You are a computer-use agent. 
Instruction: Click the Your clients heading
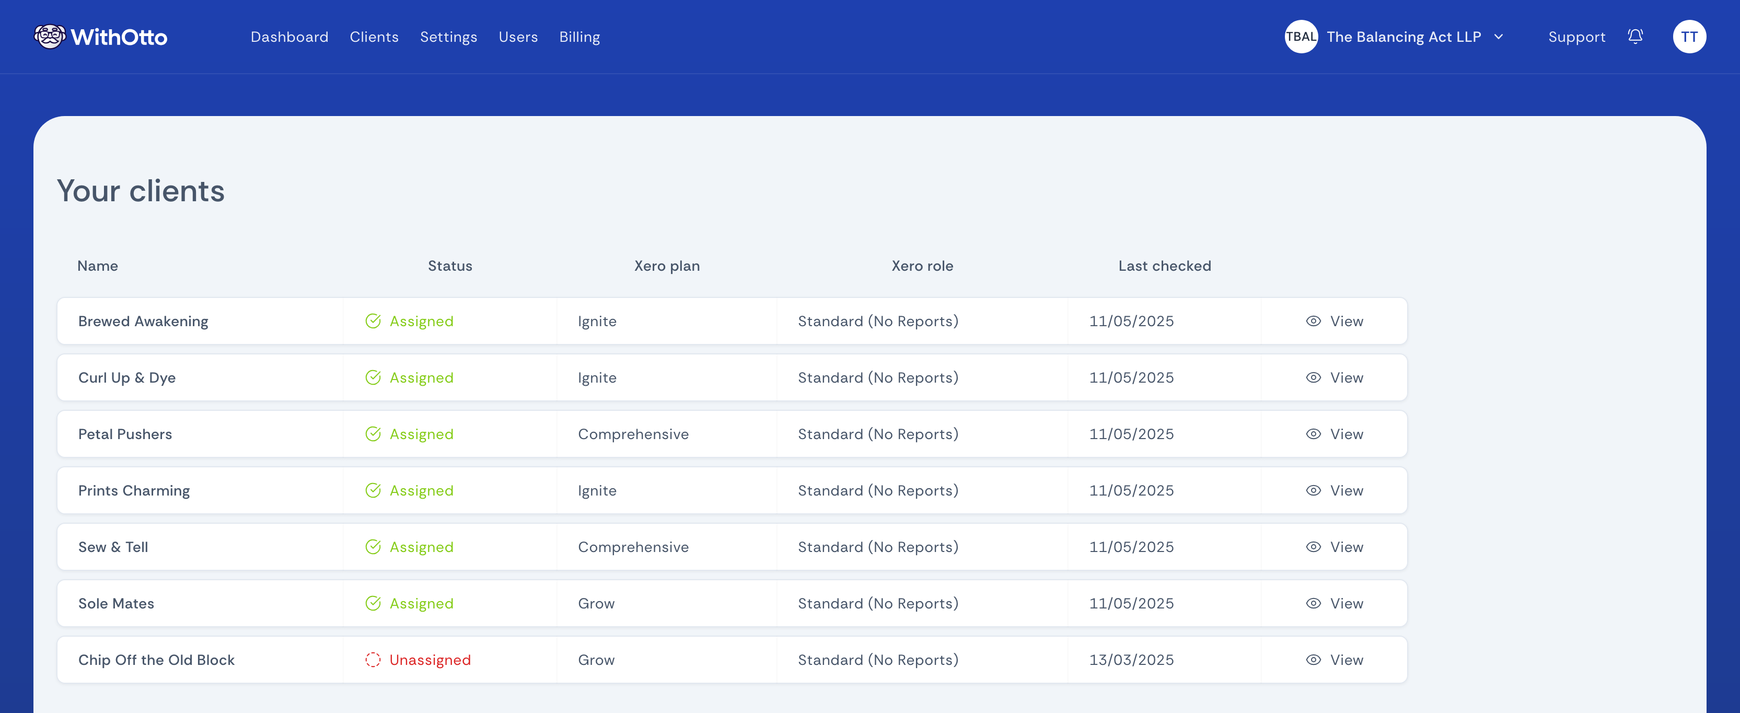141,191
